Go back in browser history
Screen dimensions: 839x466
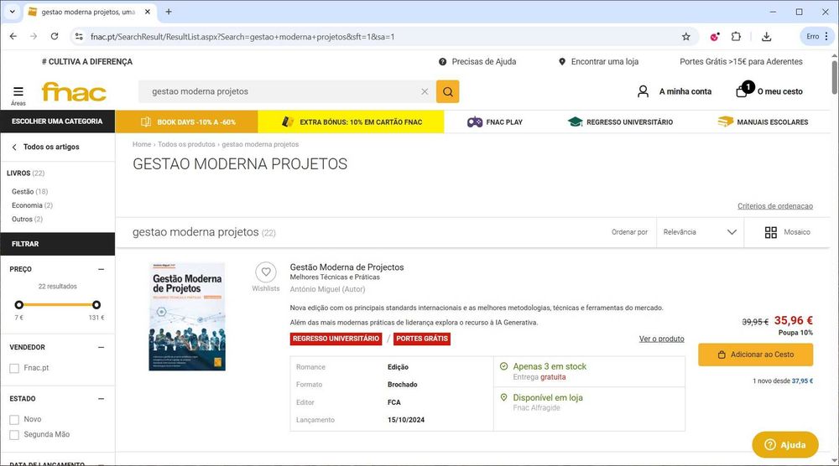coord(13,36)
